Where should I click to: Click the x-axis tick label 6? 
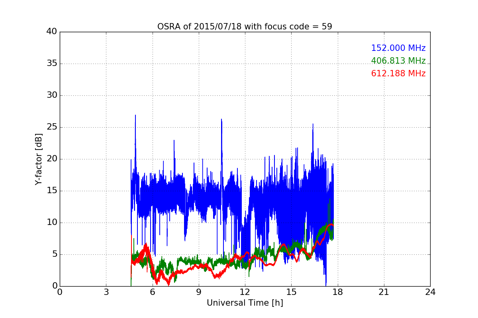click(152, 292)
